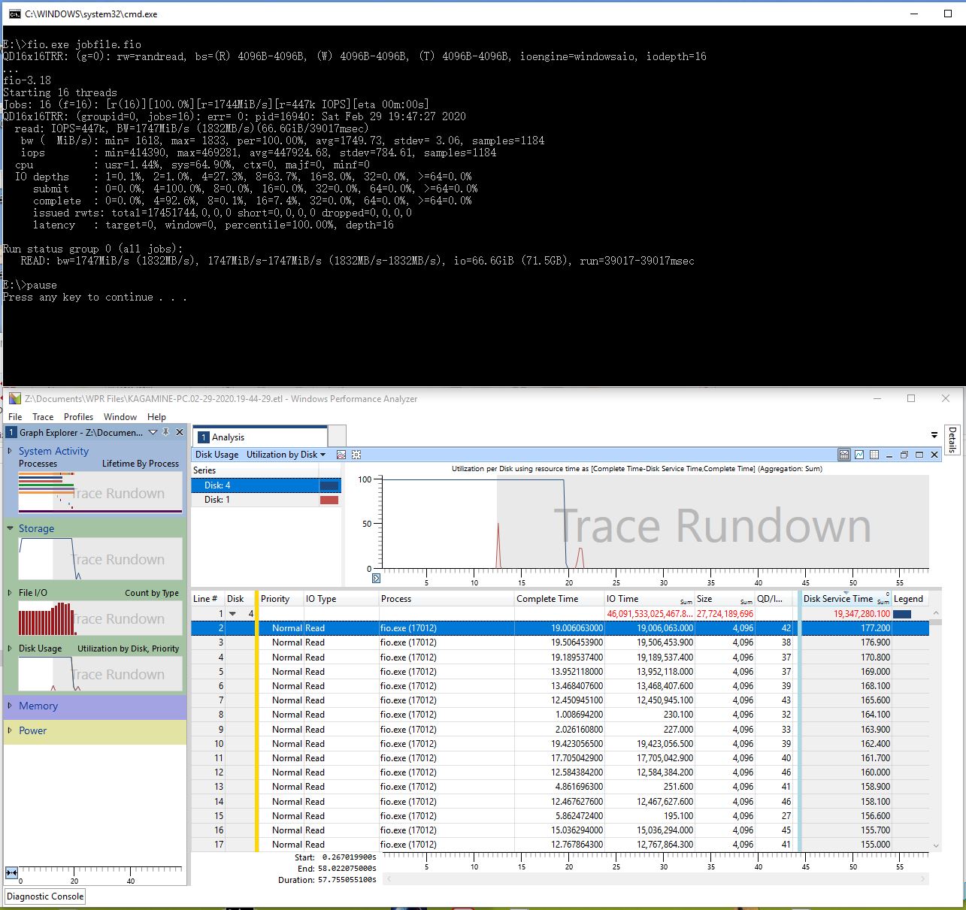966x910 pixels.
Task: Expand the System Activity section
Action: [11, 451]
